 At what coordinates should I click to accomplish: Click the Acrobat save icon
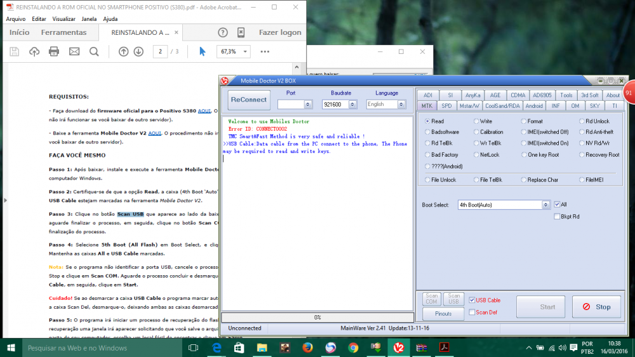[x=14, y=51]
